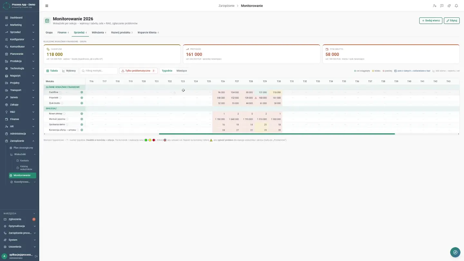Open Plan strategiczny page
The width and height of the screenshot is (464, 261).
[x=23, y=148]
